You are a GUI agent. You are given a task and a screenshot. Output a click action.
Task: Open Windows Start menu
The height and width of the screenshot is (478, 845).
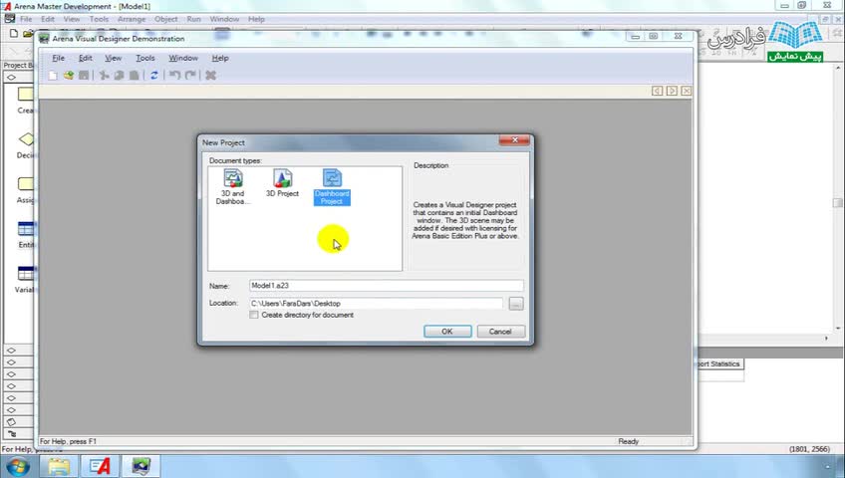[18, 466]
